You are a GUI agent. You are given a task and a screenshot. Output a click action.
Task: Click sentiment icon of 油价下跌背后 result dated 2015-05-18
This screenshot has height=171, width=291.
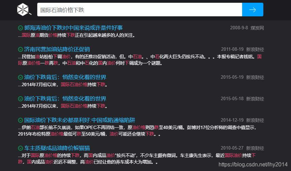20,99
